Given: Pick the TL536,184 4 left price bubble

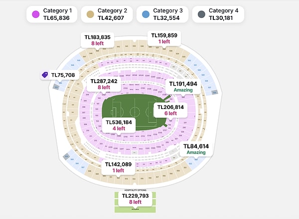Looking at the screenshot, I should coord(119,125).
